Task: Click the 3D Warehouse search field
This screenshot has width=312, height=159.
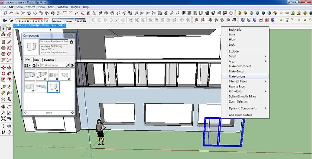Action: (x=52, y=65)
